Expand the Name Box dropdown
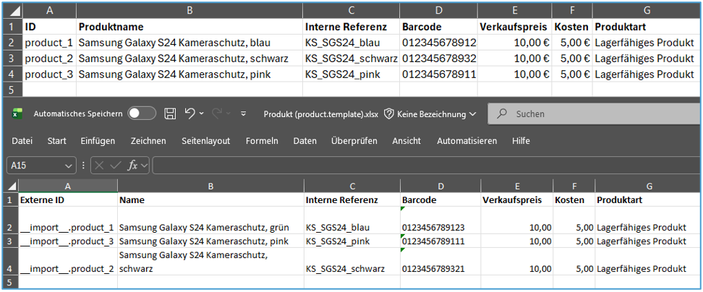The width and height of the screenshot is (703, 292). [69, 166]
